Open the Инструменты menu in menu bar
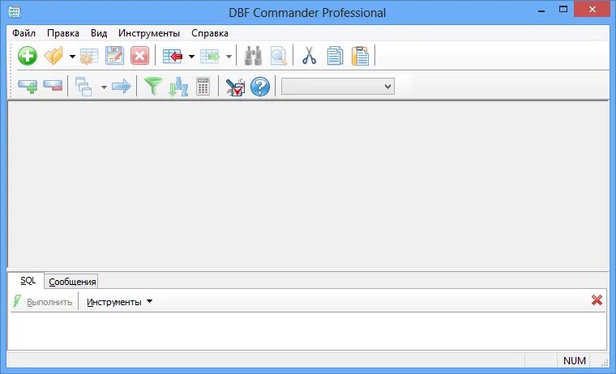 [149, 33]
